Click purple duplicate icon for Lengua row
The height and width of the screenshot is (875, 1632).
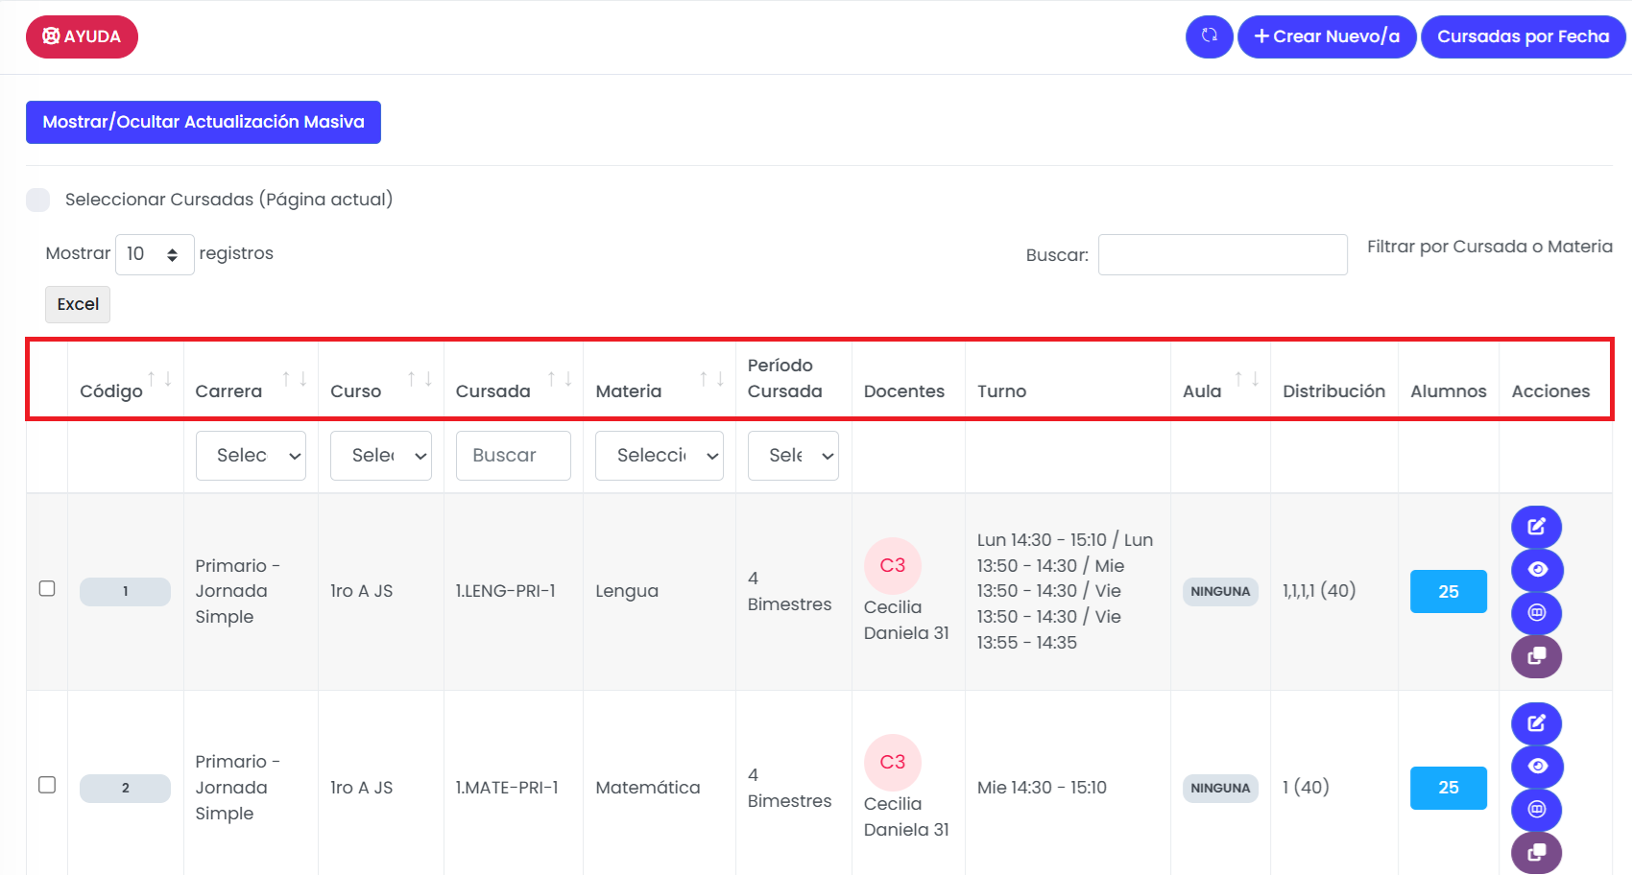point(1537,656)
